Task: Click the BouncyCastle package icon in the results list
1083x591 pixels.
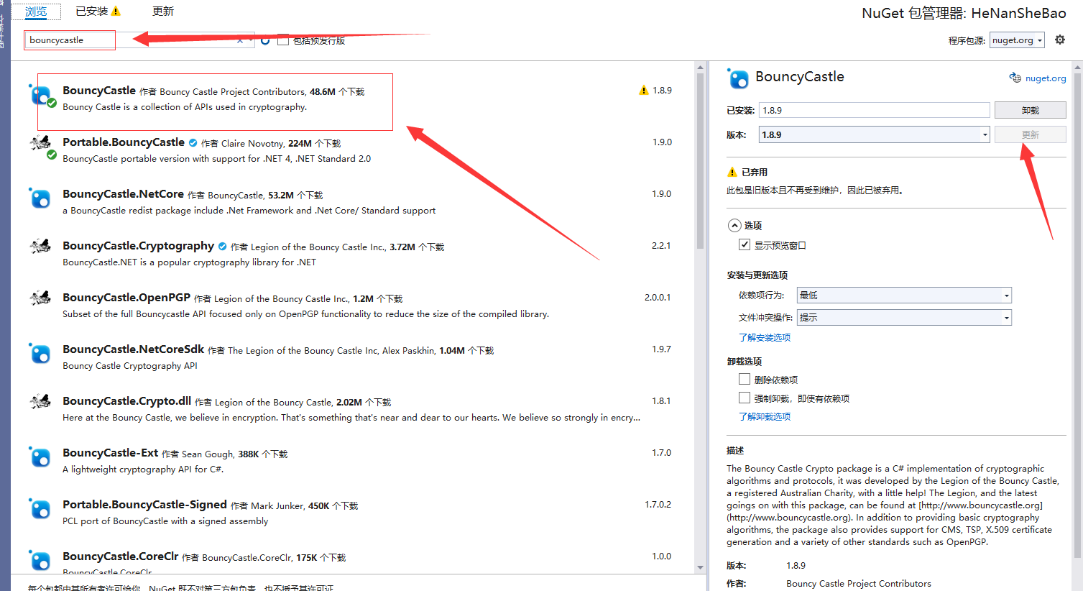Action: (x=40, y=95)
